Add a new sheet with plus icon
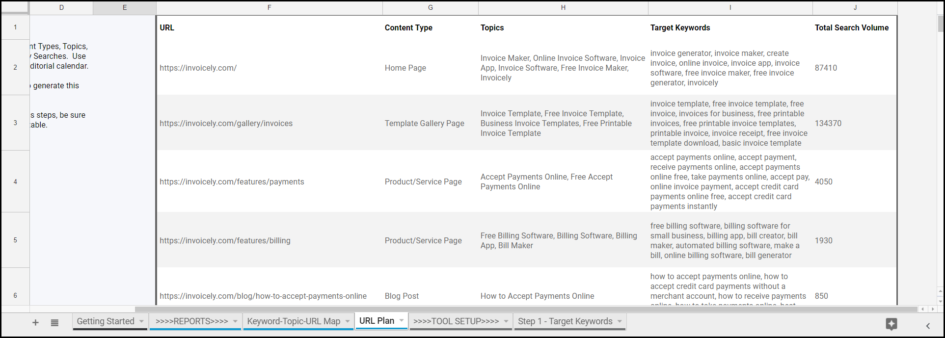945x338 pixels. [35, 322]
